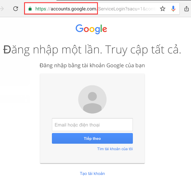Click the 'https' protocol text in URL
Image resolution: width=191 pixels, height=179 pixels.
click(x=41, y=9)
